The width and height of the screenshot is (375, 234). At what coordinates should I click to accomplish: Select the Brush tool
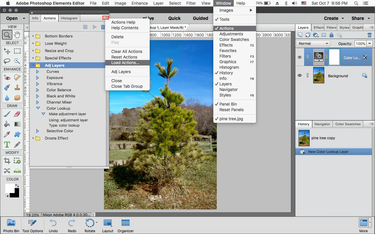(7, 114)
